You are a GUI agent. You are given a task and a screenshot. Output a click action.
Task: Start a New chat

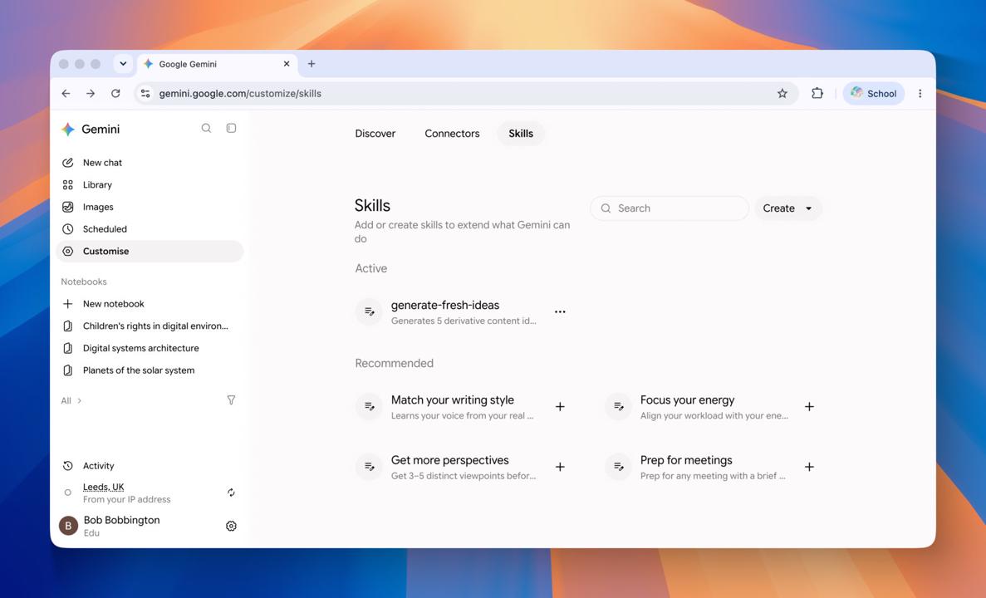(150, 162)
